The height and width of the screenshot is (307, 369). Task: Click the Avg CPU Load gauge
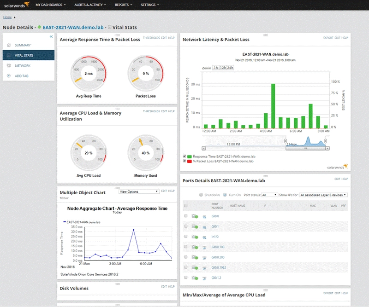coord(89,153)
